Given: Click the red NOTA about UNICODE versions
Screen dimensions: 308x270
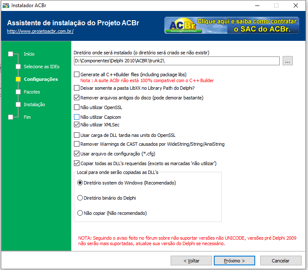Looking at the screenshot, I should (x=187, y=241).
